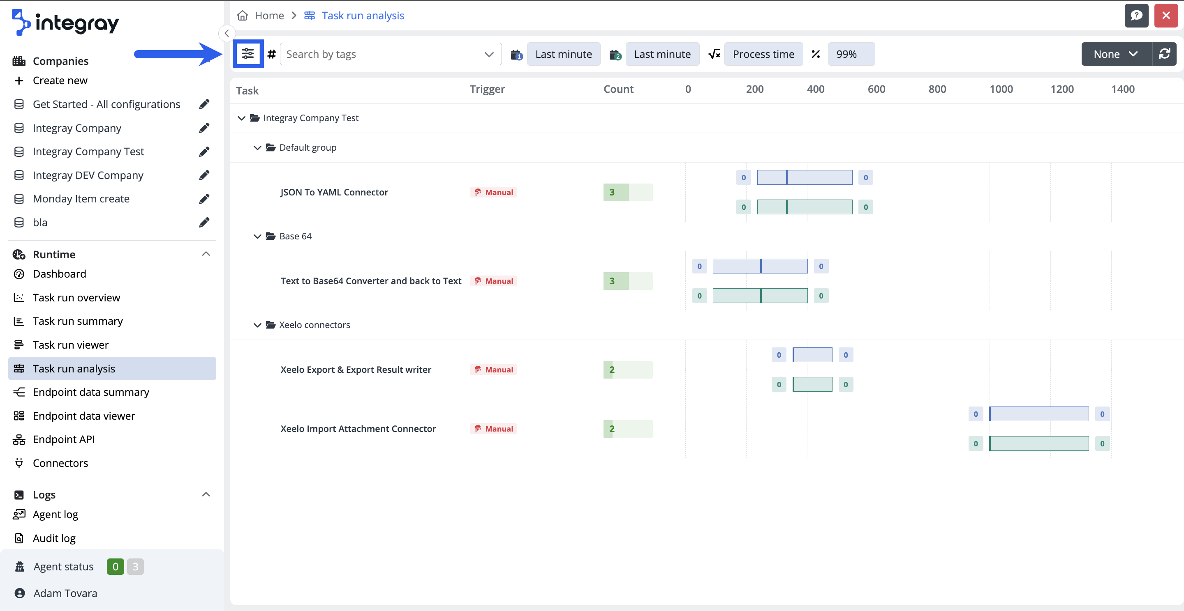Collapse the Integray Company Test folder

click(242, 118)
